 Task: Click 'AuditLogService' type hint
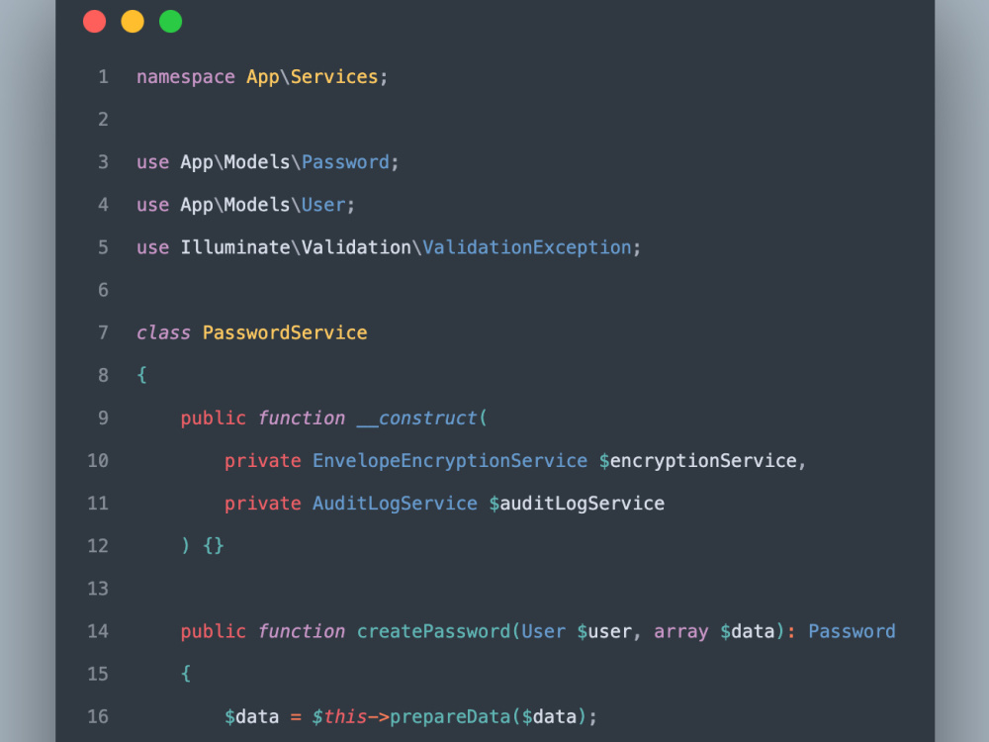tap(395, 504)
